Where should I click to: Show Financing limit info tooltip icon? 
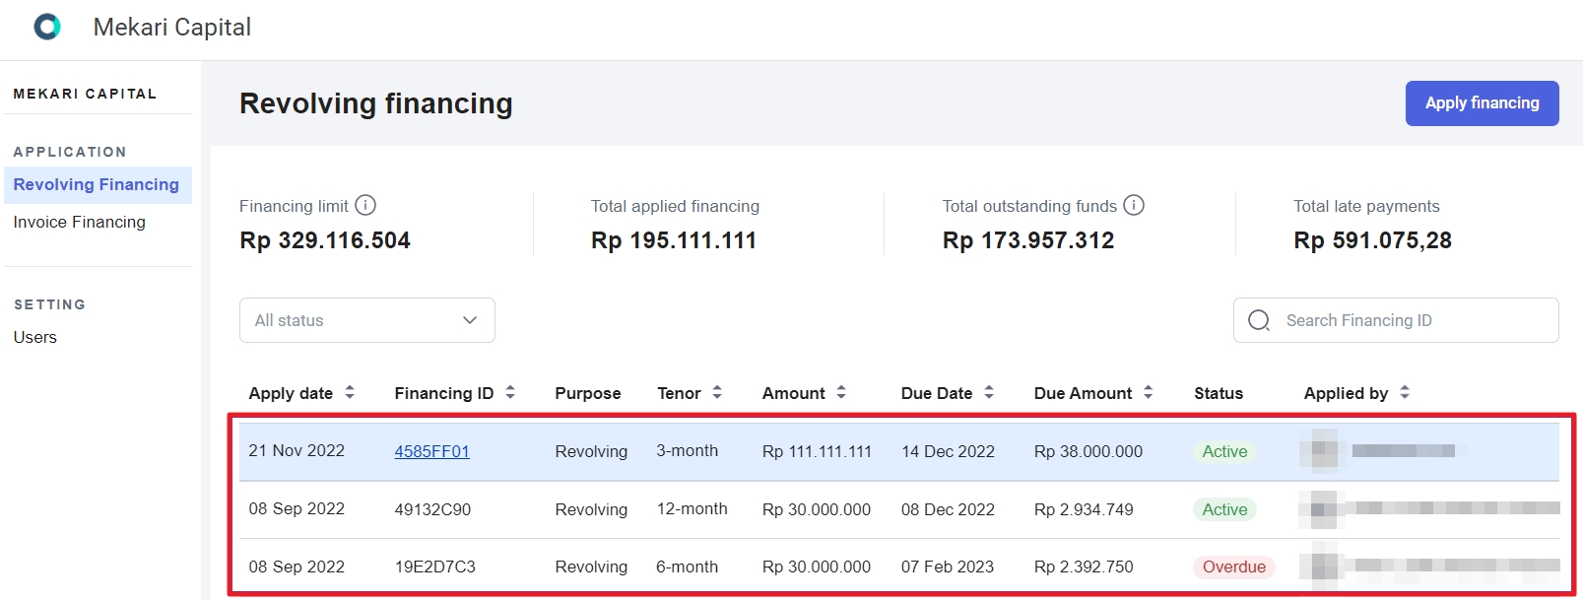pyautogui.click(x=365, y=205)
